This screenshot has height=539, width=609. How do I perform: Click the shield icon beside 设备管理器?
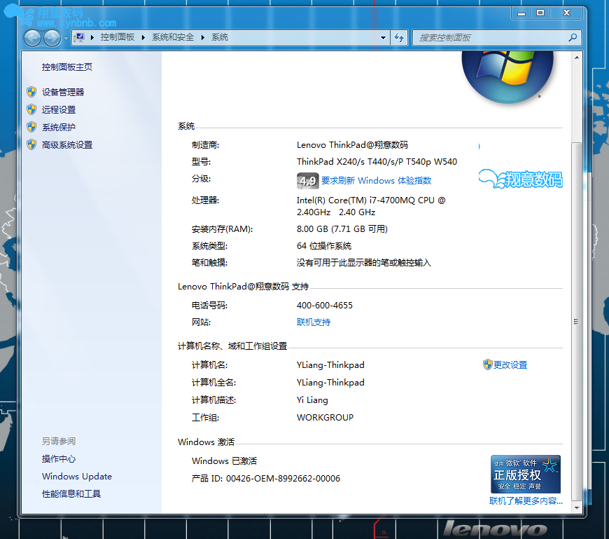click(x=31, y=92)
